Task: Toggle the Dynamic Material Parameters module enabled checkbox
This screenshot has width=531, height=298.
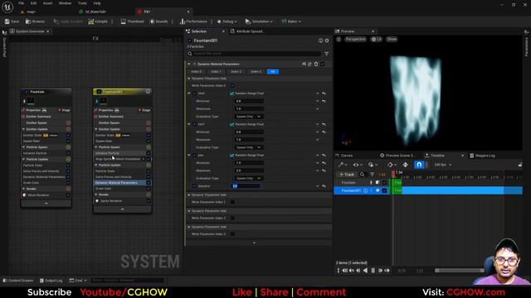Action: (x=323, y=64)
